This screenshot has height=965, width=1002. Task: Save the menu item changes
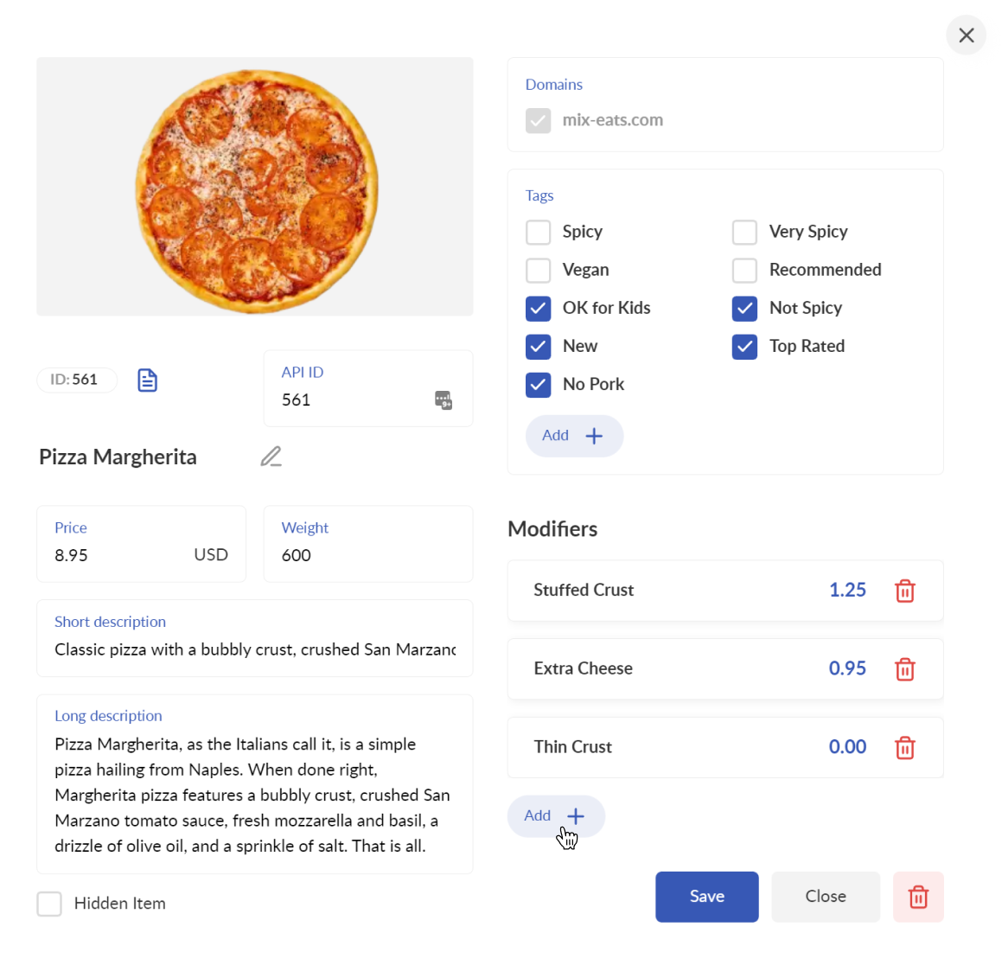(x=707, y=897)
